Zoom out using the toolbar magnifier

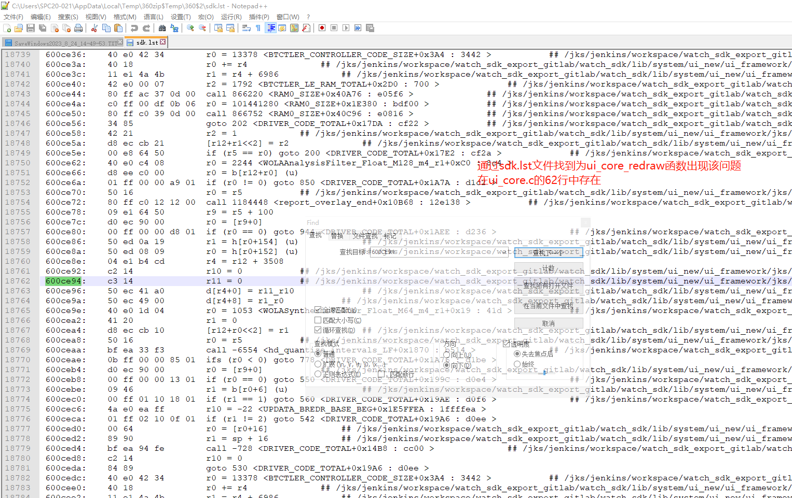pos(202,28)
